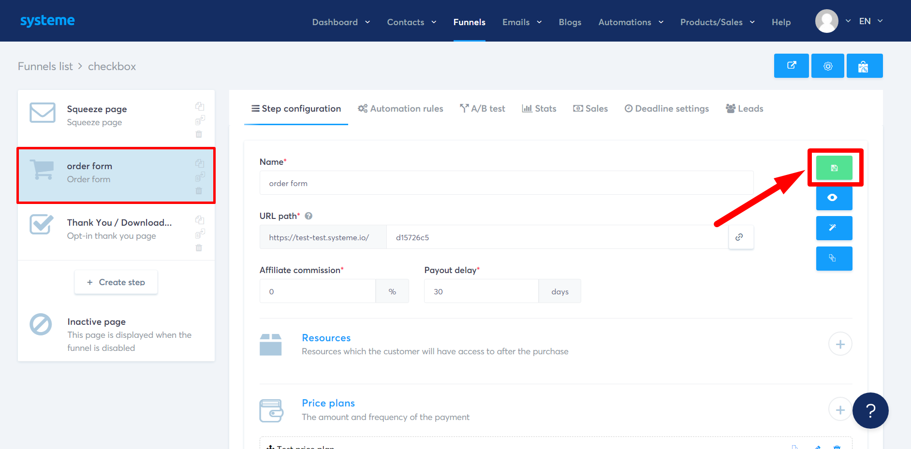Expand the Products/Sales dropdown
Image resolution: width=911 pixels, height=449 pixels.
tap(717, 22)
